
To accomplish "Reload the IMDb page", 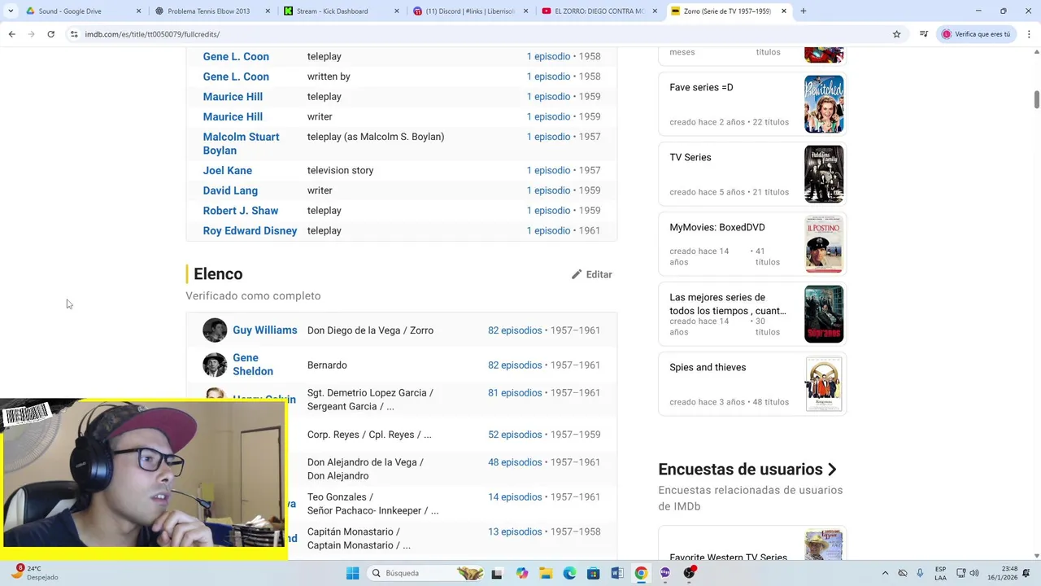I will point(50,34).
